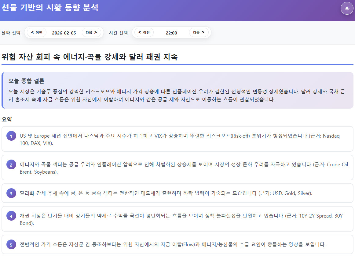Go to previous time with 이전 button

[144, 32]
